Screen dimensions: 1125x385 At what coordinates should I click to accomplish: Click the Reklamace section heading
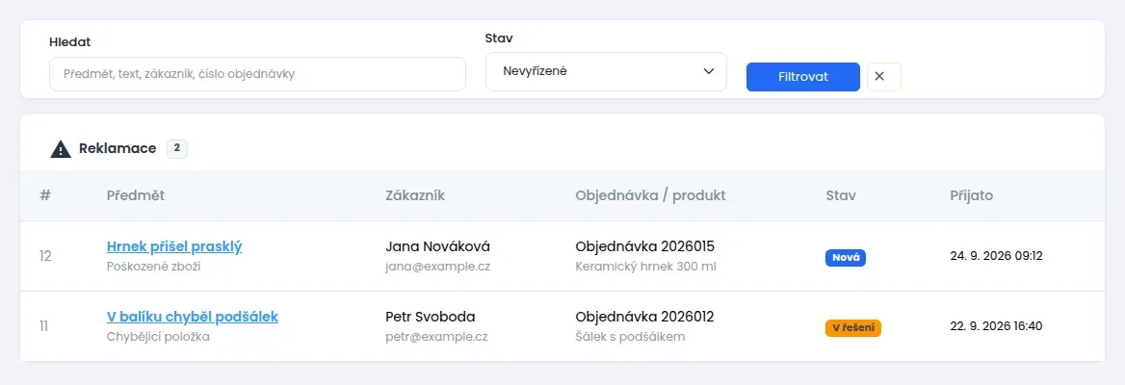(118, 148)
